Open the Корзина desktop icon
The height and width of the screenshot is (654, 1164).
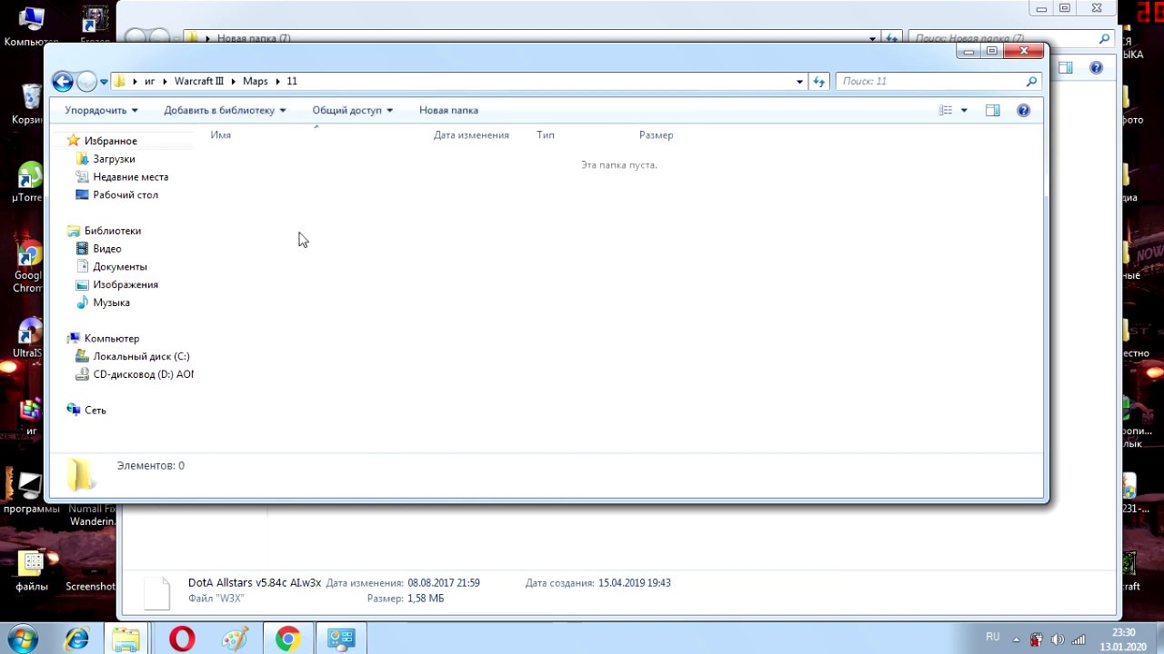click(x=30, y=104)
